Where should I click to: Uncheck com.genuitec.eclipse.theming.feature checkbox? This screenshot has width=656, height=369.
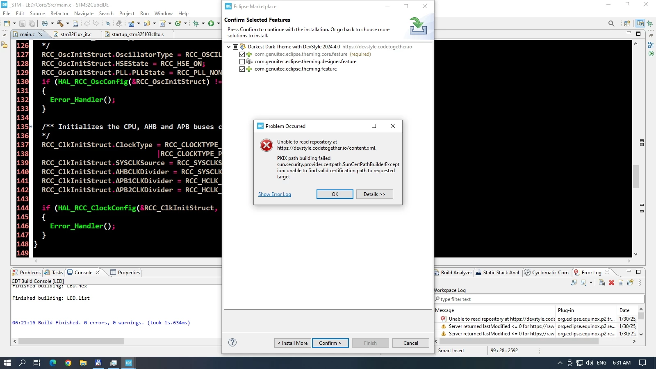pyautogui.click(x=242, y=69)
